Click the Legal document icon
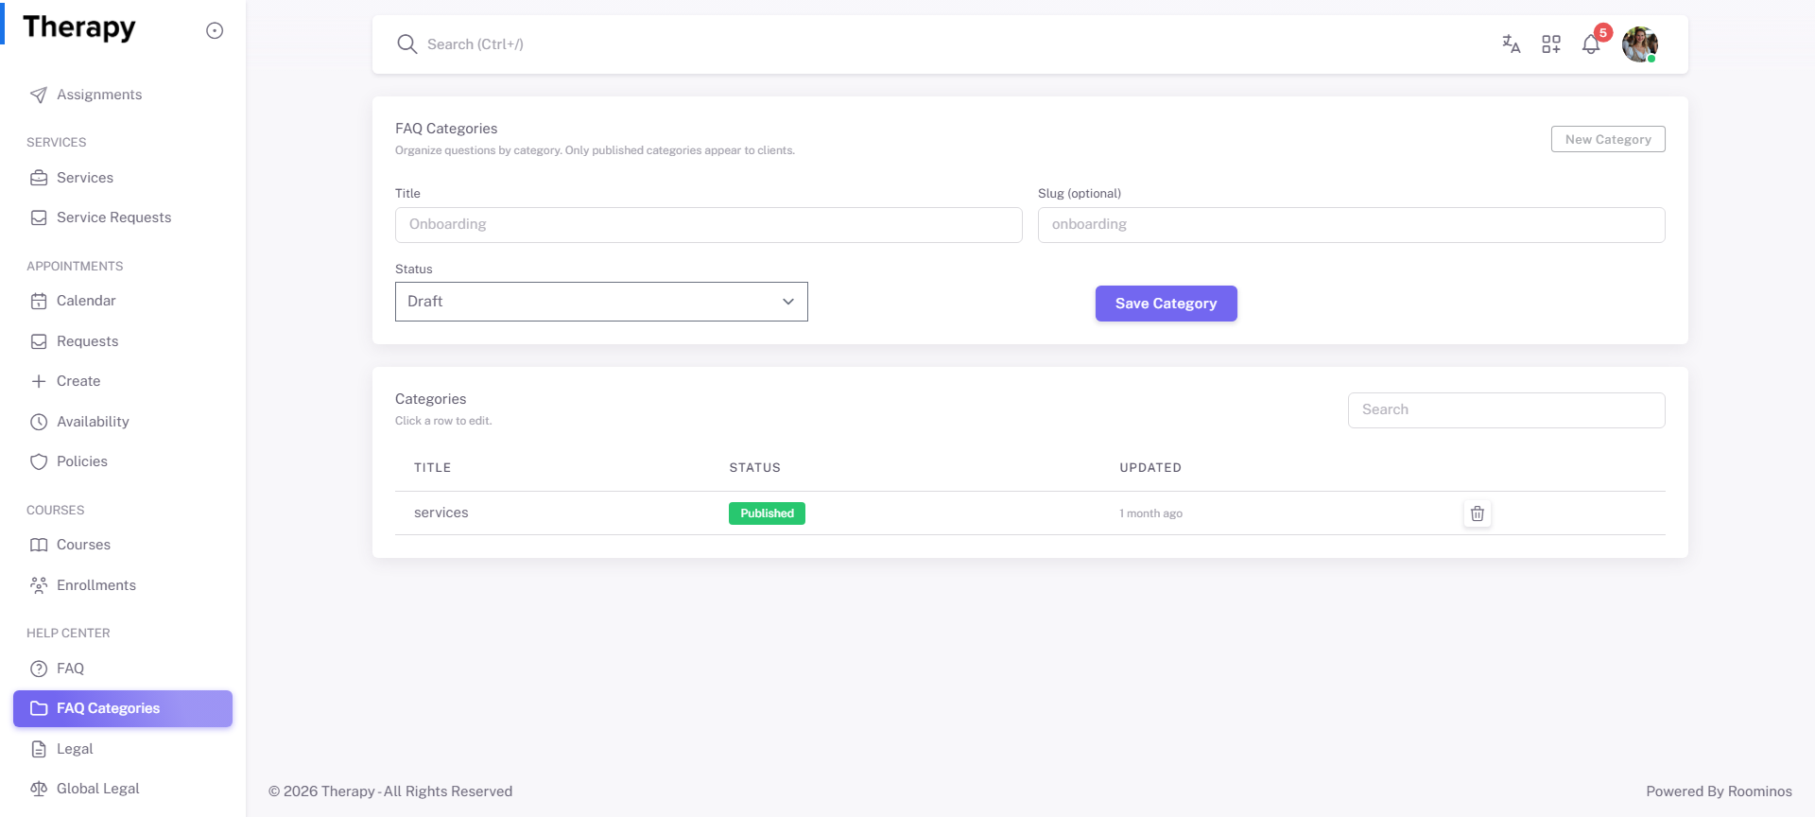This screenshot has height=817, width=1815. tap(39, 749)
